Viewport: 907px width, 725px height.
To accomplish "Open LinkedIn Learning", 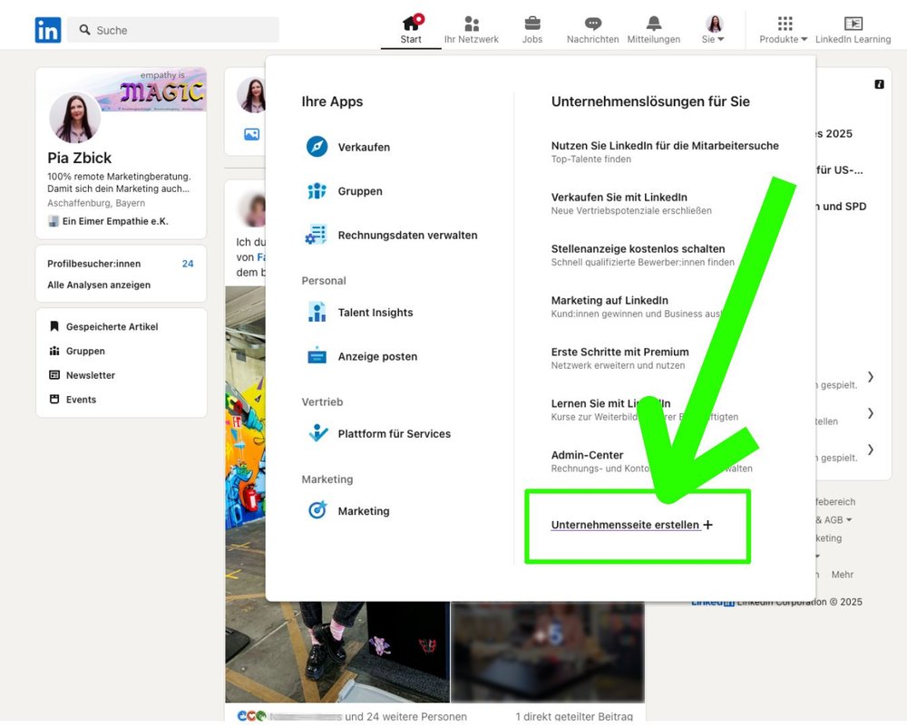I will tap(853, 30).
